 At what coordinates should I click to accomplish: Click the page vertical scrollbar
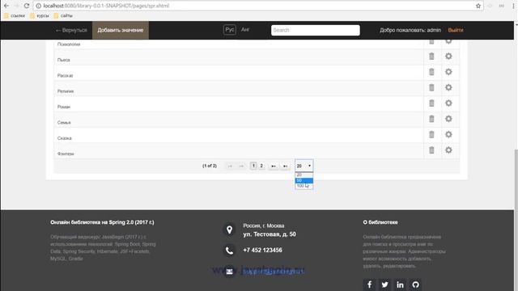516,217
